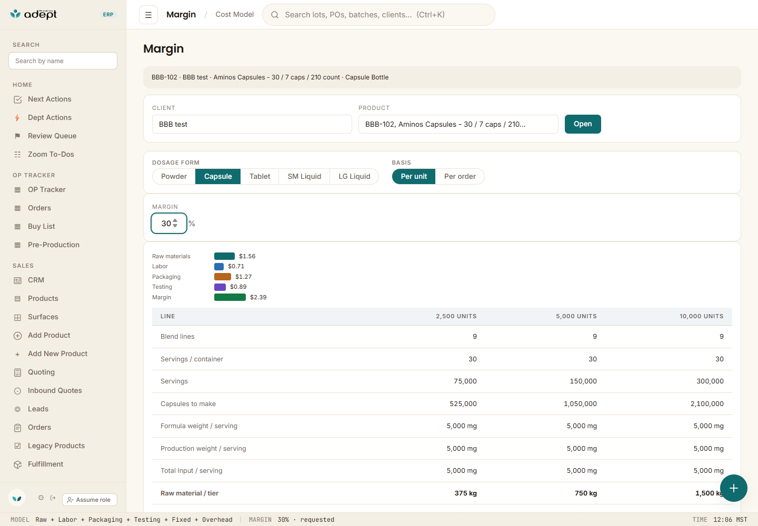Focus the sidebar Search by name field
The width and height of the screenshot is (758, 526).
[63, 61]
